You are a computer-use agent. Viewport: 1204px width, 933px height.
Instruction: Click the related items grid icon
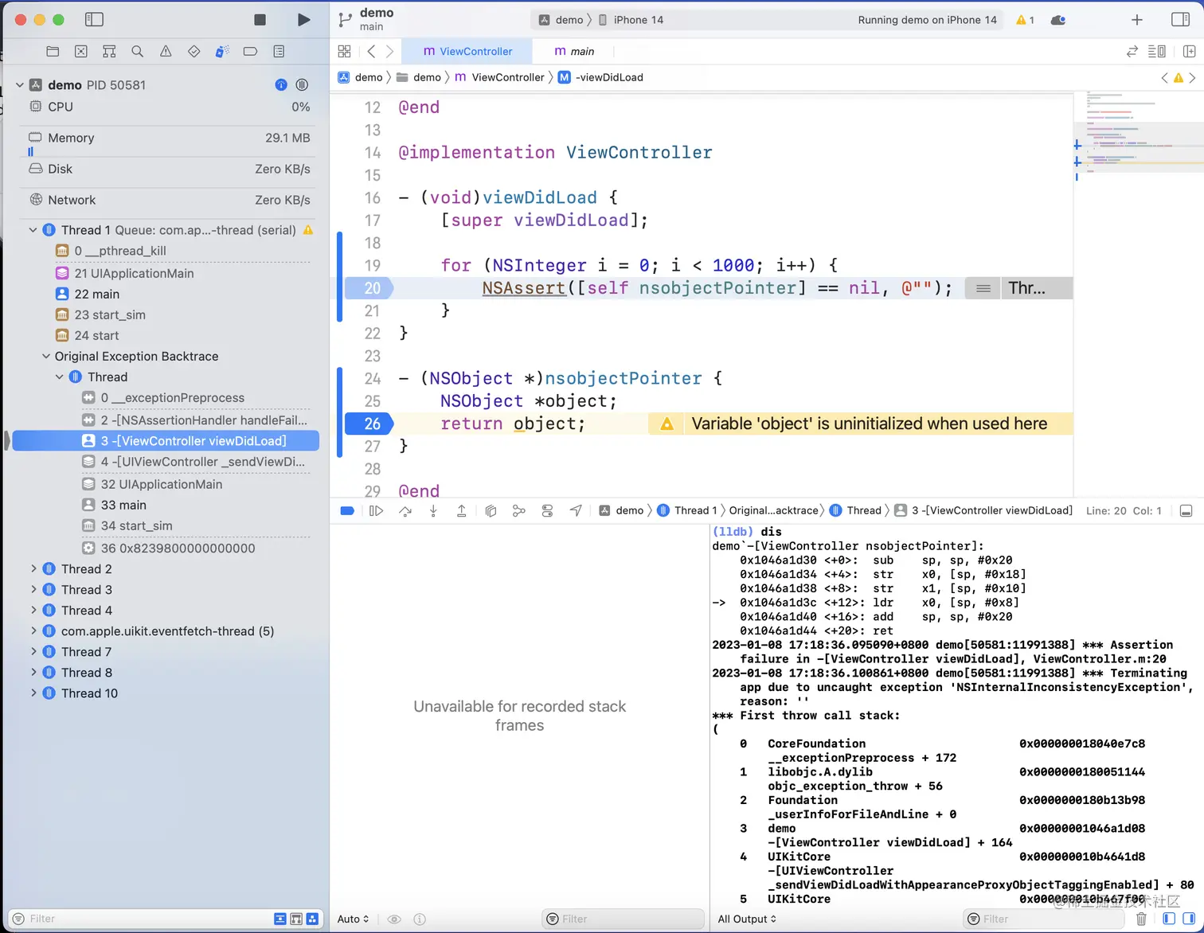click(x=344, y=51)
